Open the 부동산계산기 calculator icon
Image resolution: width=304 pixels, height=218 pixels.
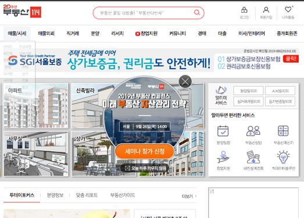pos(283,131)
